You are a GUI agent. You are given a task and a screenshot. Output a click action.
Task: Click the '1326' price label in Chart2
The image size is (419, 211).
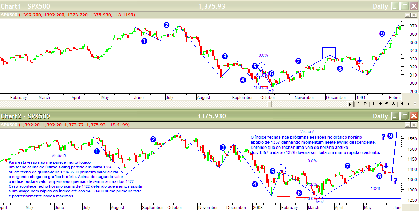pyautogui.click(x=375, y=189)
